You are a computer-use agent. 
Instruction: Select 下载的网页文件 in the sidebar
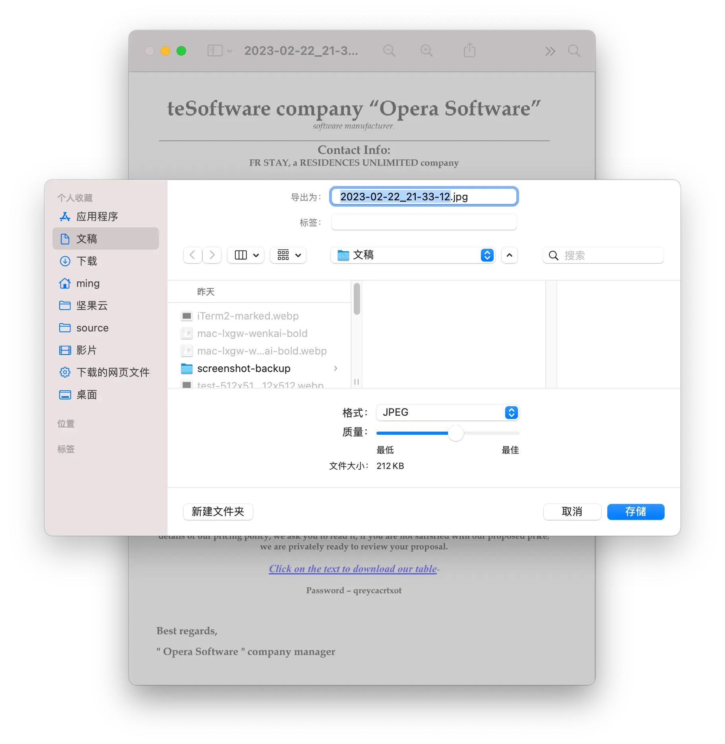coord(106,372)
